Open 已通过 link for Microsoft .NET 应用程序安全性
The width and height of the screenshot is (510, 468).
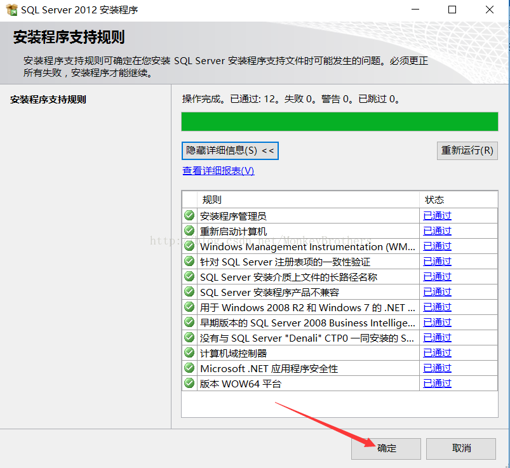point(437,368)
